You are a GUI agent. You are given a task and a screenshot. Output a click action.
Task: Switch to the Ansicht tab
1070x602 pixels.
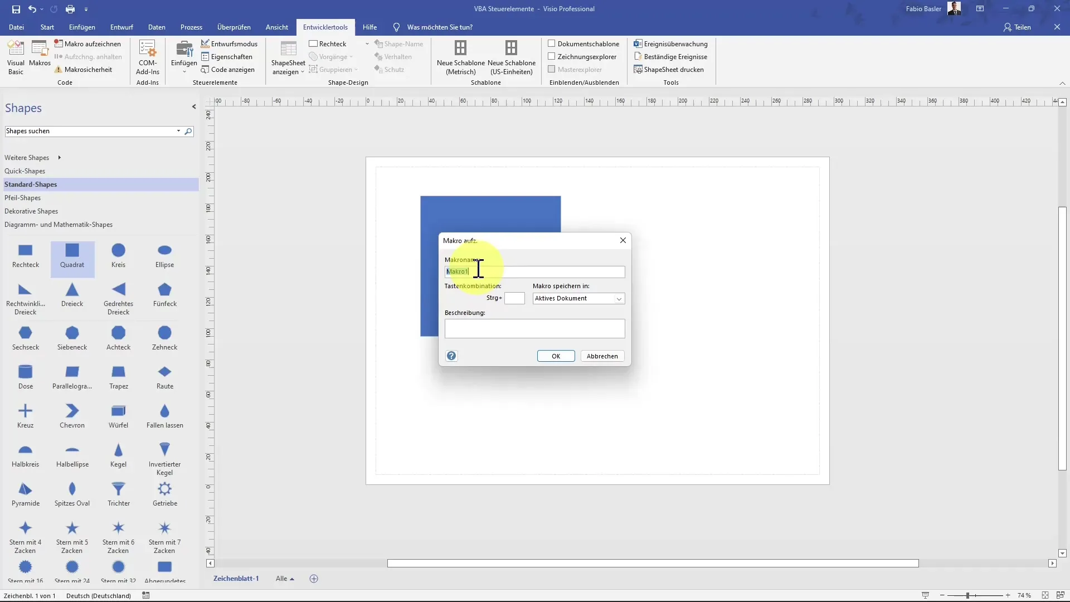click(277, 27)
